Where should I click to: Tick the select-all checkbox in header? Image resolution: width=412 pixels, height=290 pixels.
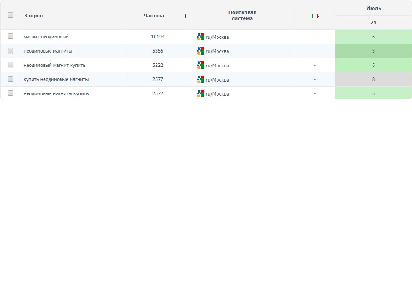[x=11, y=15]
